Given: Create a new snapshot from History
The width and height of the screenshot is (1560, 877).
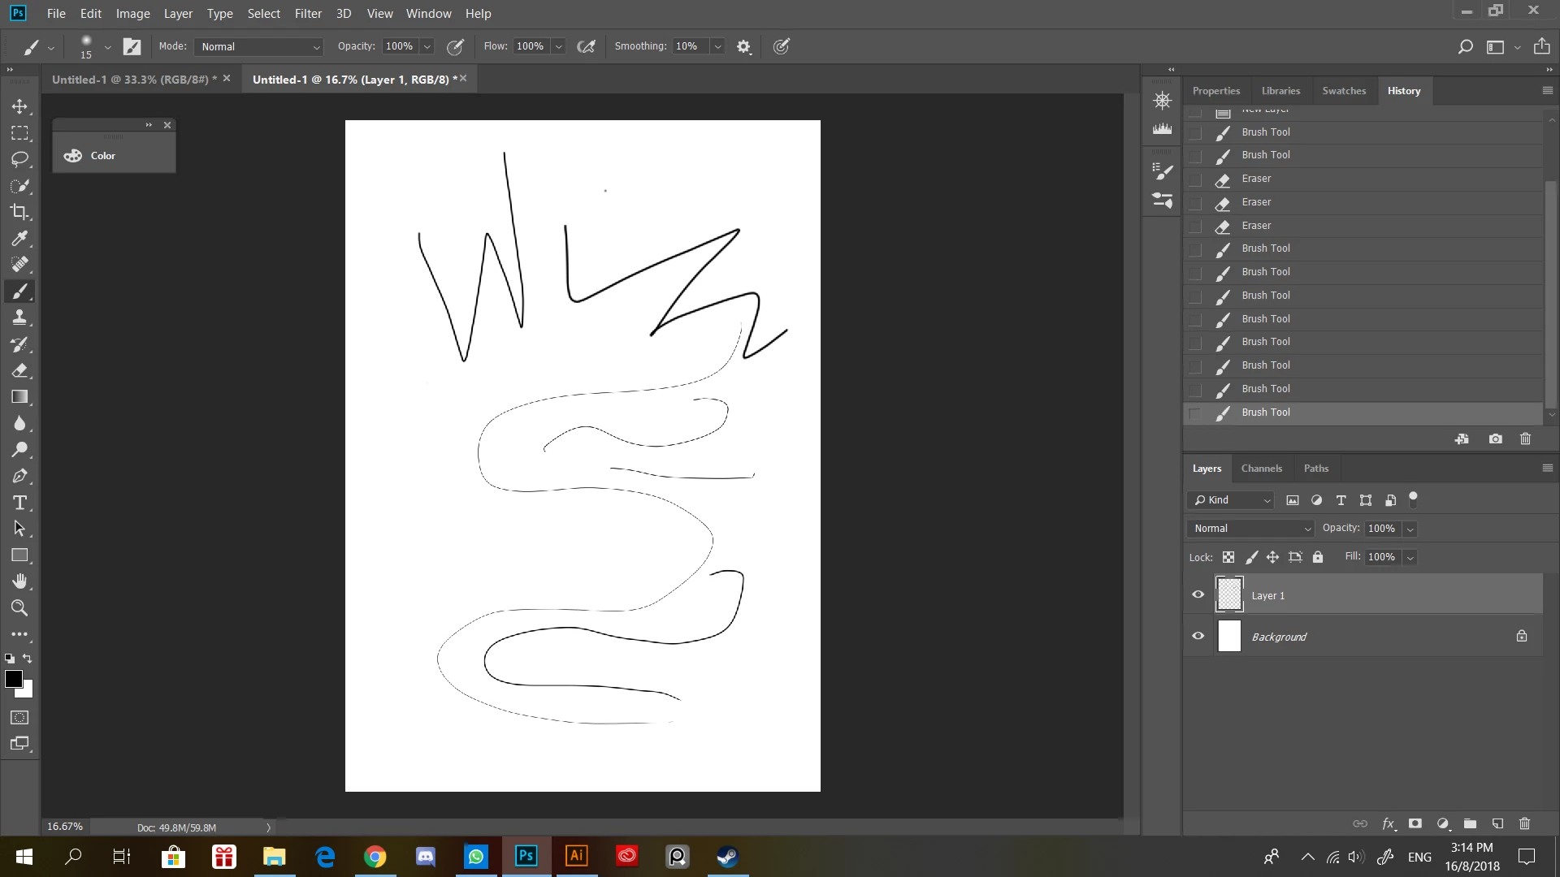Looking at the screenshot, I should (x=1495, y=439).
